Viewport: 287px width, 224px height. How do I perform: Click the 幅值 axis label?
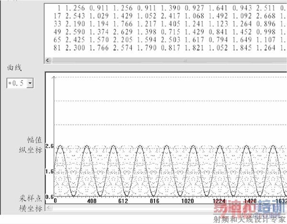coord(34,140)
